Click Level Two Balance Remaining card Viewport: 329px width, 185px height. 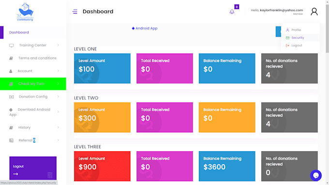tap(227, 117)
